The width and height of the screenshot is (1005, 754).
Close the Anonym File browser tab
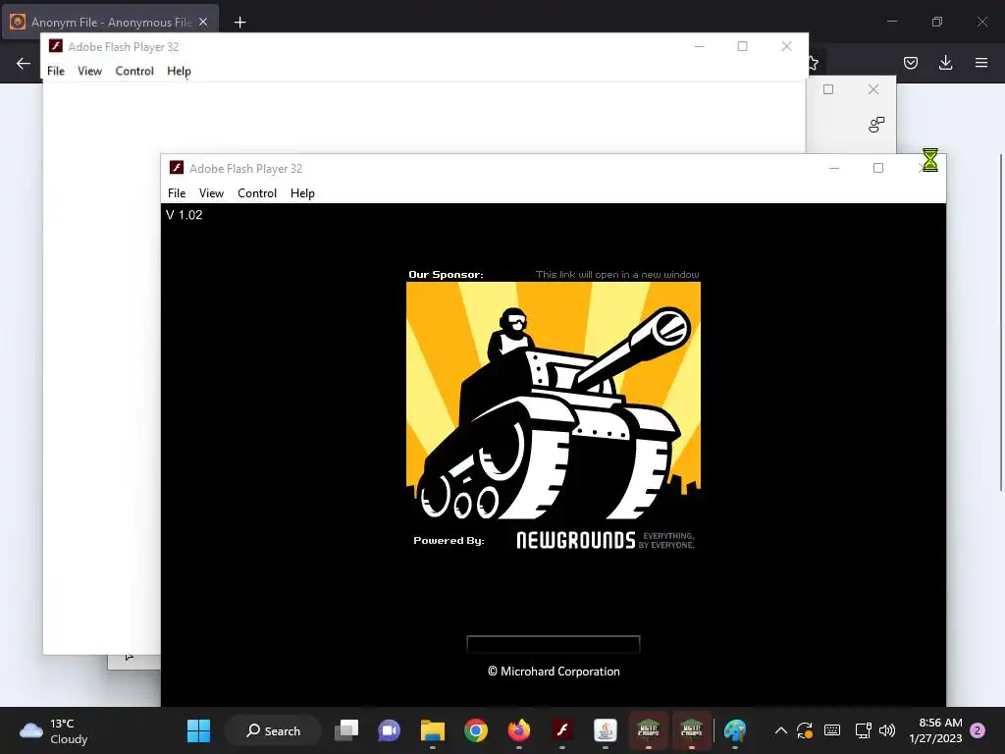[203, 23]
